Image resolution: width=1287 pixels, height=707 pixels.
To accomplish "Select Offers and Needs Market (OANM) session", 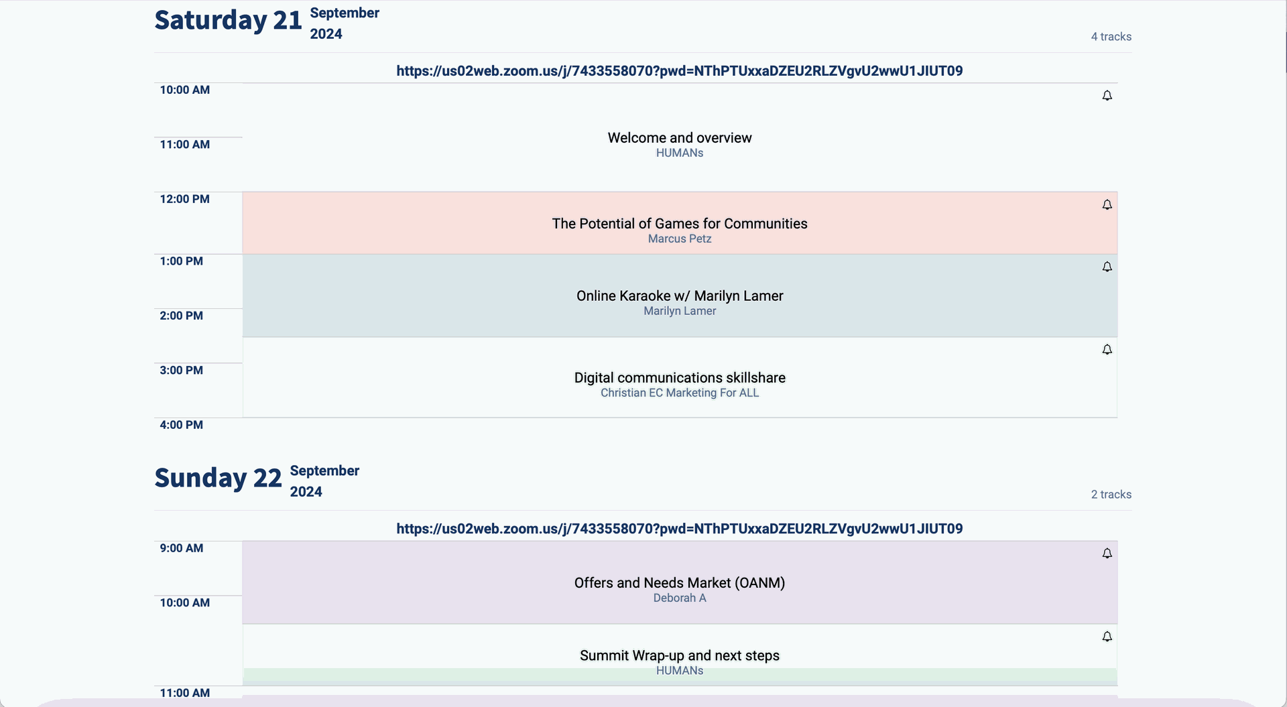I will pos(679,583).
